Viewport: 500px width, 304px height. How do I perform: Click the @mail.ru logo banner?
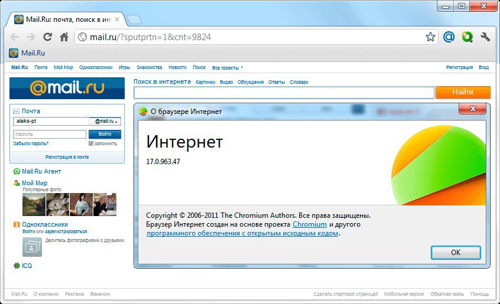click(67, 88)
